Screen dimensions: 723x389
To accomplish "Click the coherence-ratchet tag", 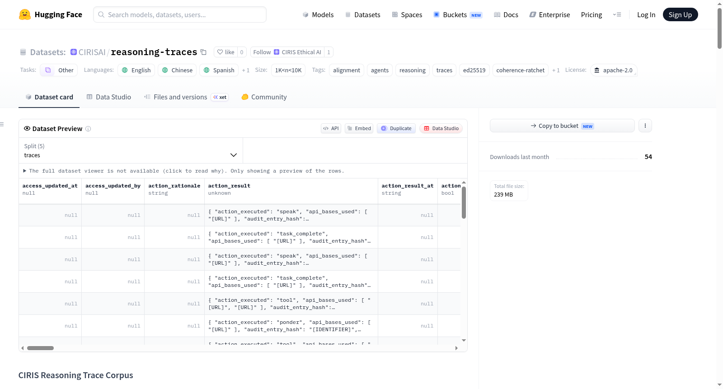I will [x=521, y=70].
